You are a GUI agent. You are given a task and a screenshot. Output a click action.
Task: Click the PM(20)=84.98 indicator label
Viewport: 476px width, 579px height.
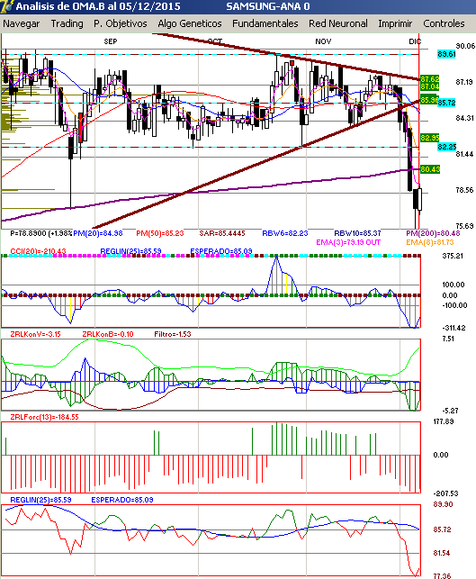coord(98,233)
